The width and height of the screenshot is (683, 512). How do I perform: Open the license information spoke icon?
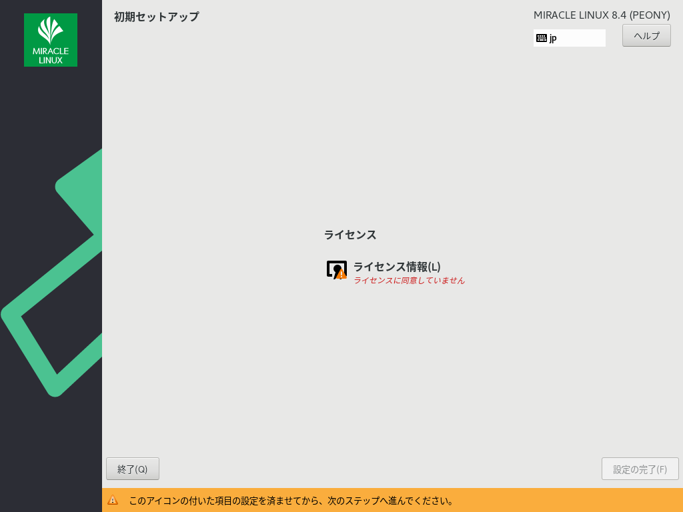[336, 269]
